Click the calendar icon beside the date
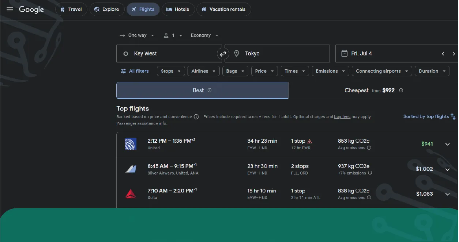459x242 pixels. click(344, 53)
